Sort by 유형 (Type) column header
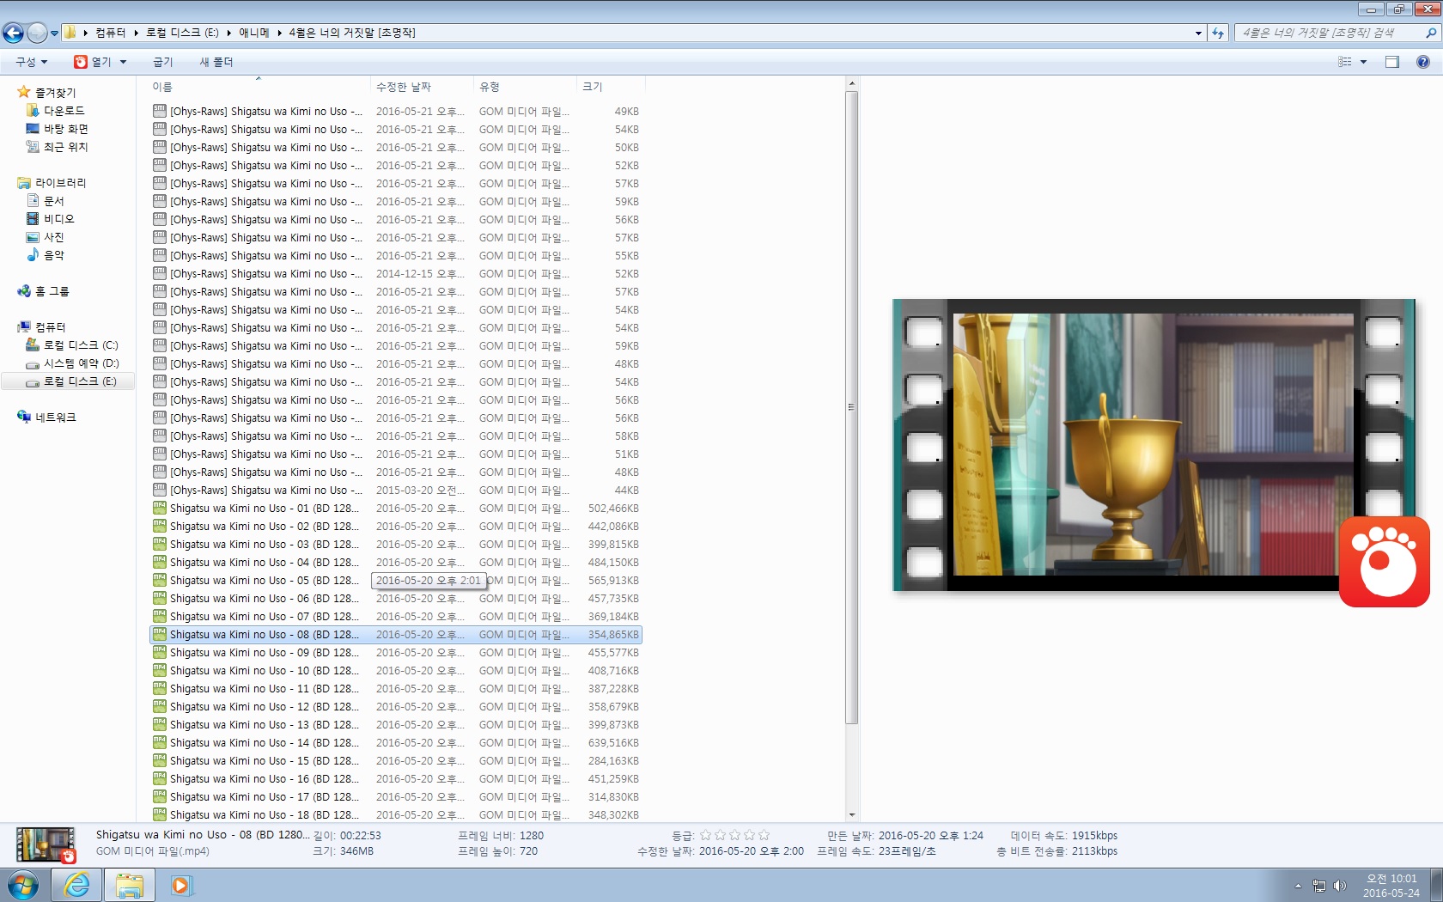The image size is (1443, 902). (x=525, y=87)
